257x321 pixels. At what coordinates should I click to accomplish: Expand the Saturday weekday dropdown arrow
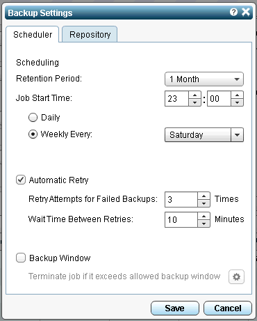tap(237, 134)
